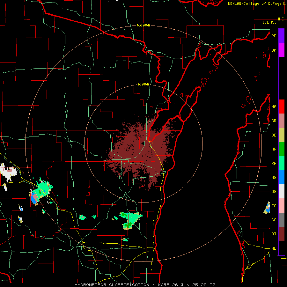Click the WS blue legend swatch
The height and width of the screenshot is (287, 287).
point(282,177)
